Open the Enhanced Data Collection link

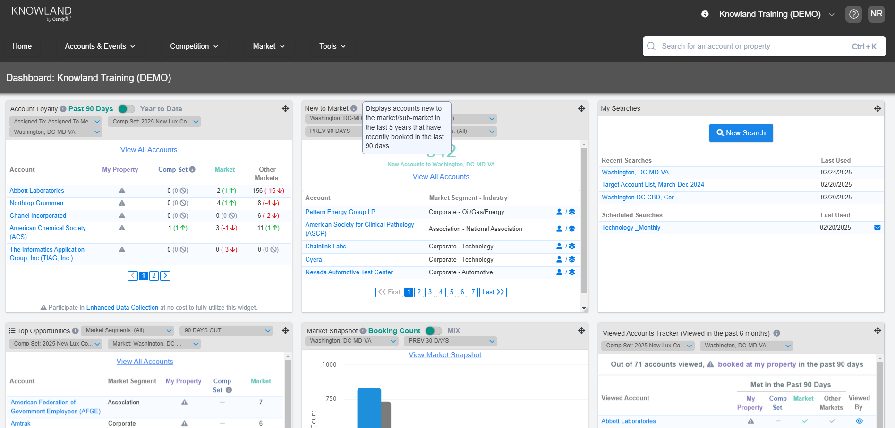[122, 308]
